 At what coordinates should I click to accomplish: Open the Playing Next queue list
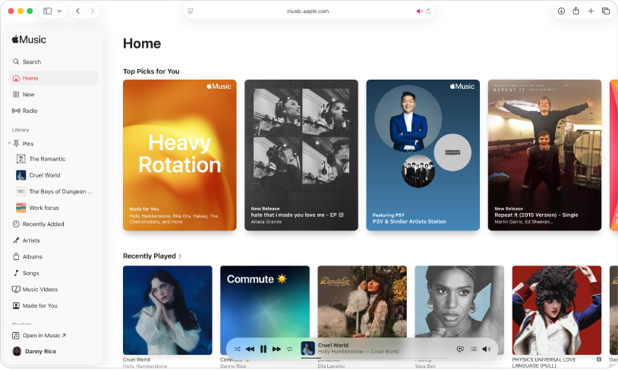473,349
